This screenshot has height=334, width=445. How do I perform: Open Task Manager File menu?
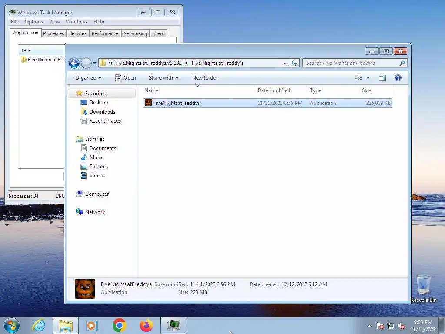(x=15, y=22)
